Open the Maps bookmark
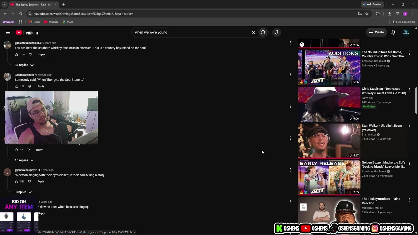418x235 pixels. pos(68,22)
